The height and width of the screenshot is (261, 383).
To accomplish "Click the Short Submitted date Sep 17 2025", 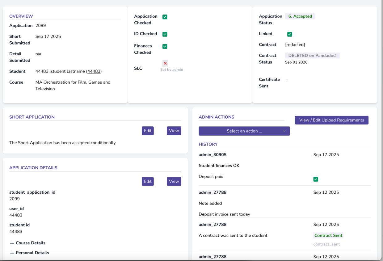I will click(x=48, y=36).
